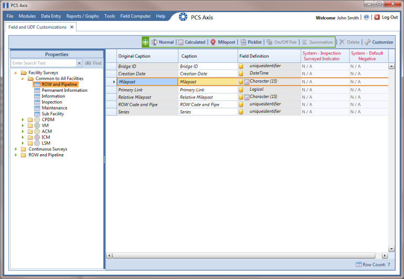Add a Picklist field
404x279 pixels.
[251, 42]
